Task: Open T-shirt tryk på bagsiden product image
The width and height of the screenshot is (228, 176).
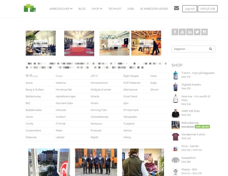Action: [x=175, y=75]
